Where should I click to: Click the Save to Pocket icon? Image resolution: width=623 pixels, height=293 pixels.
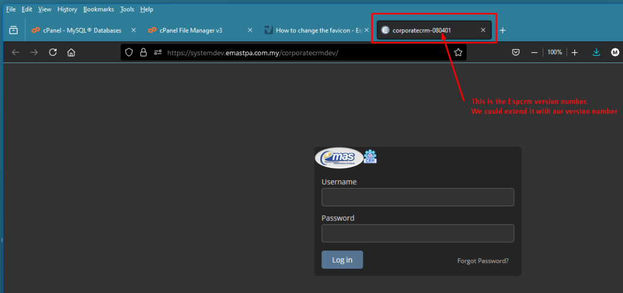coord(515,53)
